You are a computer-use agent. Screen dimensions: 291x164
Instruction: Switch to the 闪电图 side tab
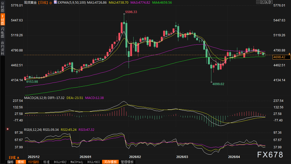point(2,33)
